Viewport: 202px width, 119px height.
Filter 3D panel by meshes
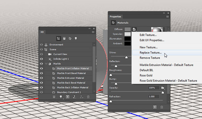click(x=64, y=39)
